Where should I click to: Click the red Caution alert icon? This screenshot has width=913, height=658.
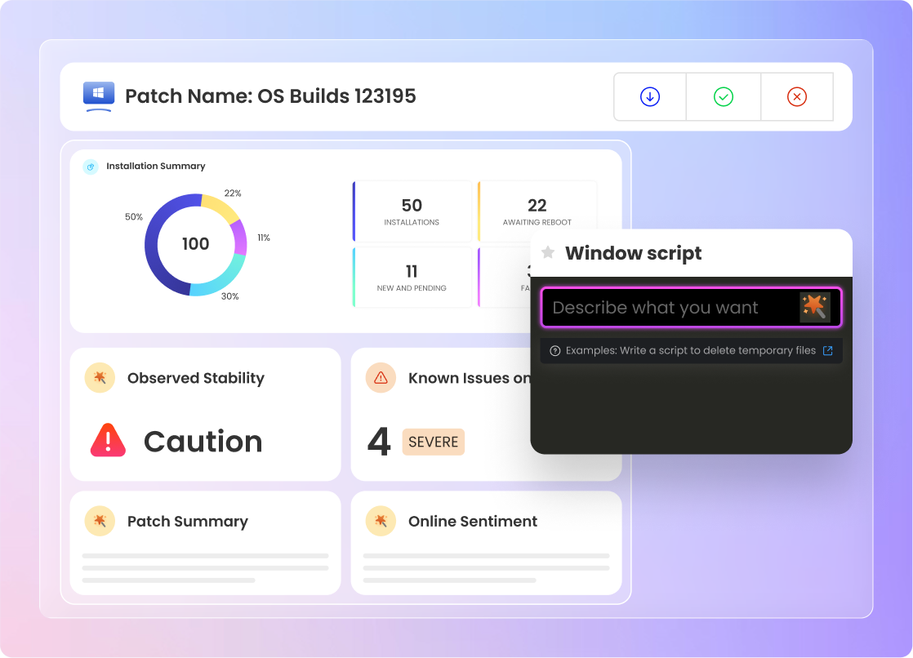click(x=108, y=441)
